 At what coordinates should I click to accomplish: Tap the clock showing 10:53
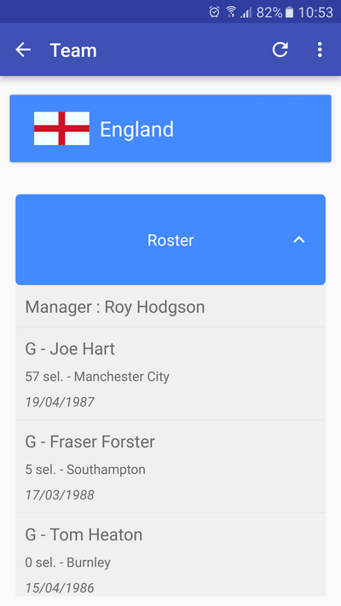point(315,13)
